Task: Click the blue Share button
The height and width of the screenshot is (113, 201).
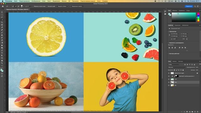Action: (189, 6)
